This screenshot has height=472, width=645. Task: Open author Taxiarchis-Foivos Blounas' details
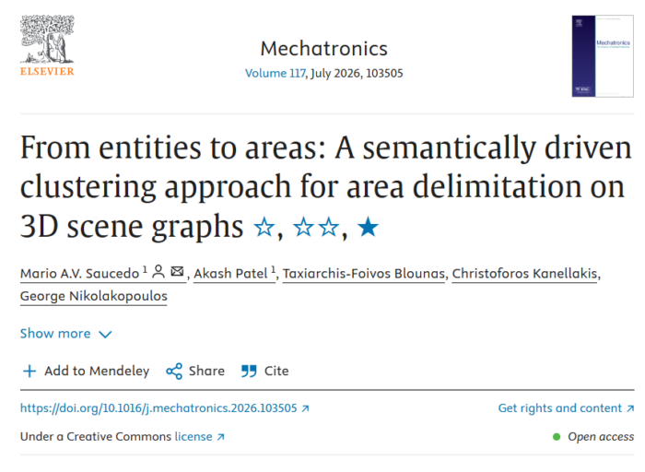tap(364, 274)
